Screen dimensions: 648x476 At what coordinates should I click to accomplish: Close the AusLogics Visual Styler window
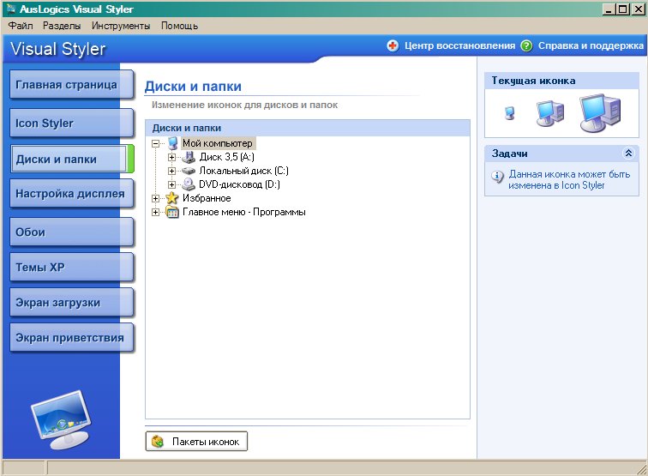(638, 9)
